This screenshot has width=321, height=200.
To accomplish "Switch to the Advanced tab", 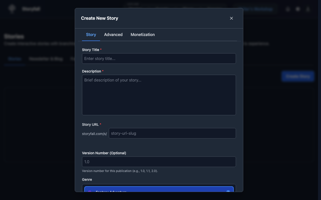I will [113, 34].
